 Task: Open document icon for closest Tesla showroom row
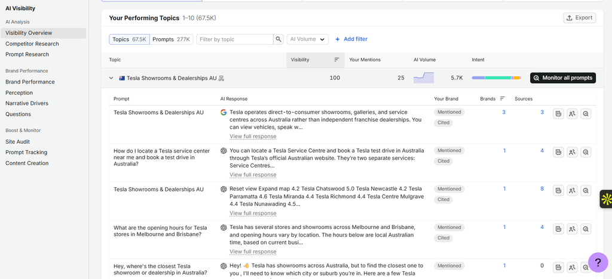(x=559, y=267)
